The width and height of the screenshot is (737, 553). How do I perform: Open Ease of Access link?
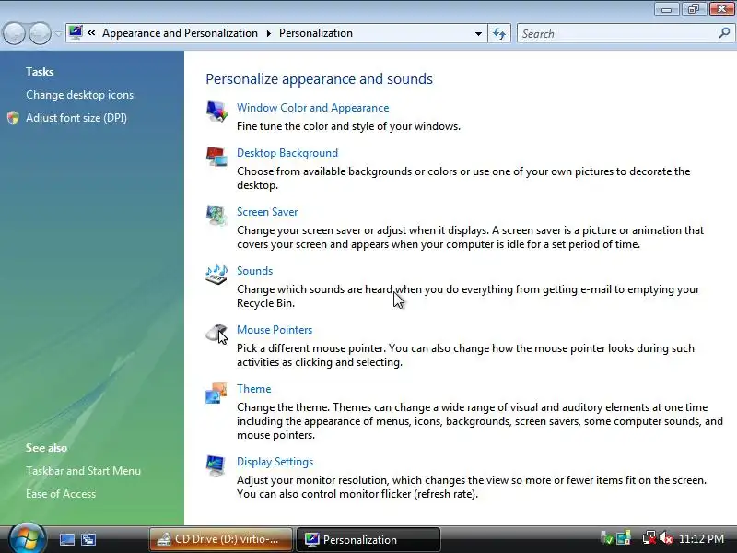61,494
